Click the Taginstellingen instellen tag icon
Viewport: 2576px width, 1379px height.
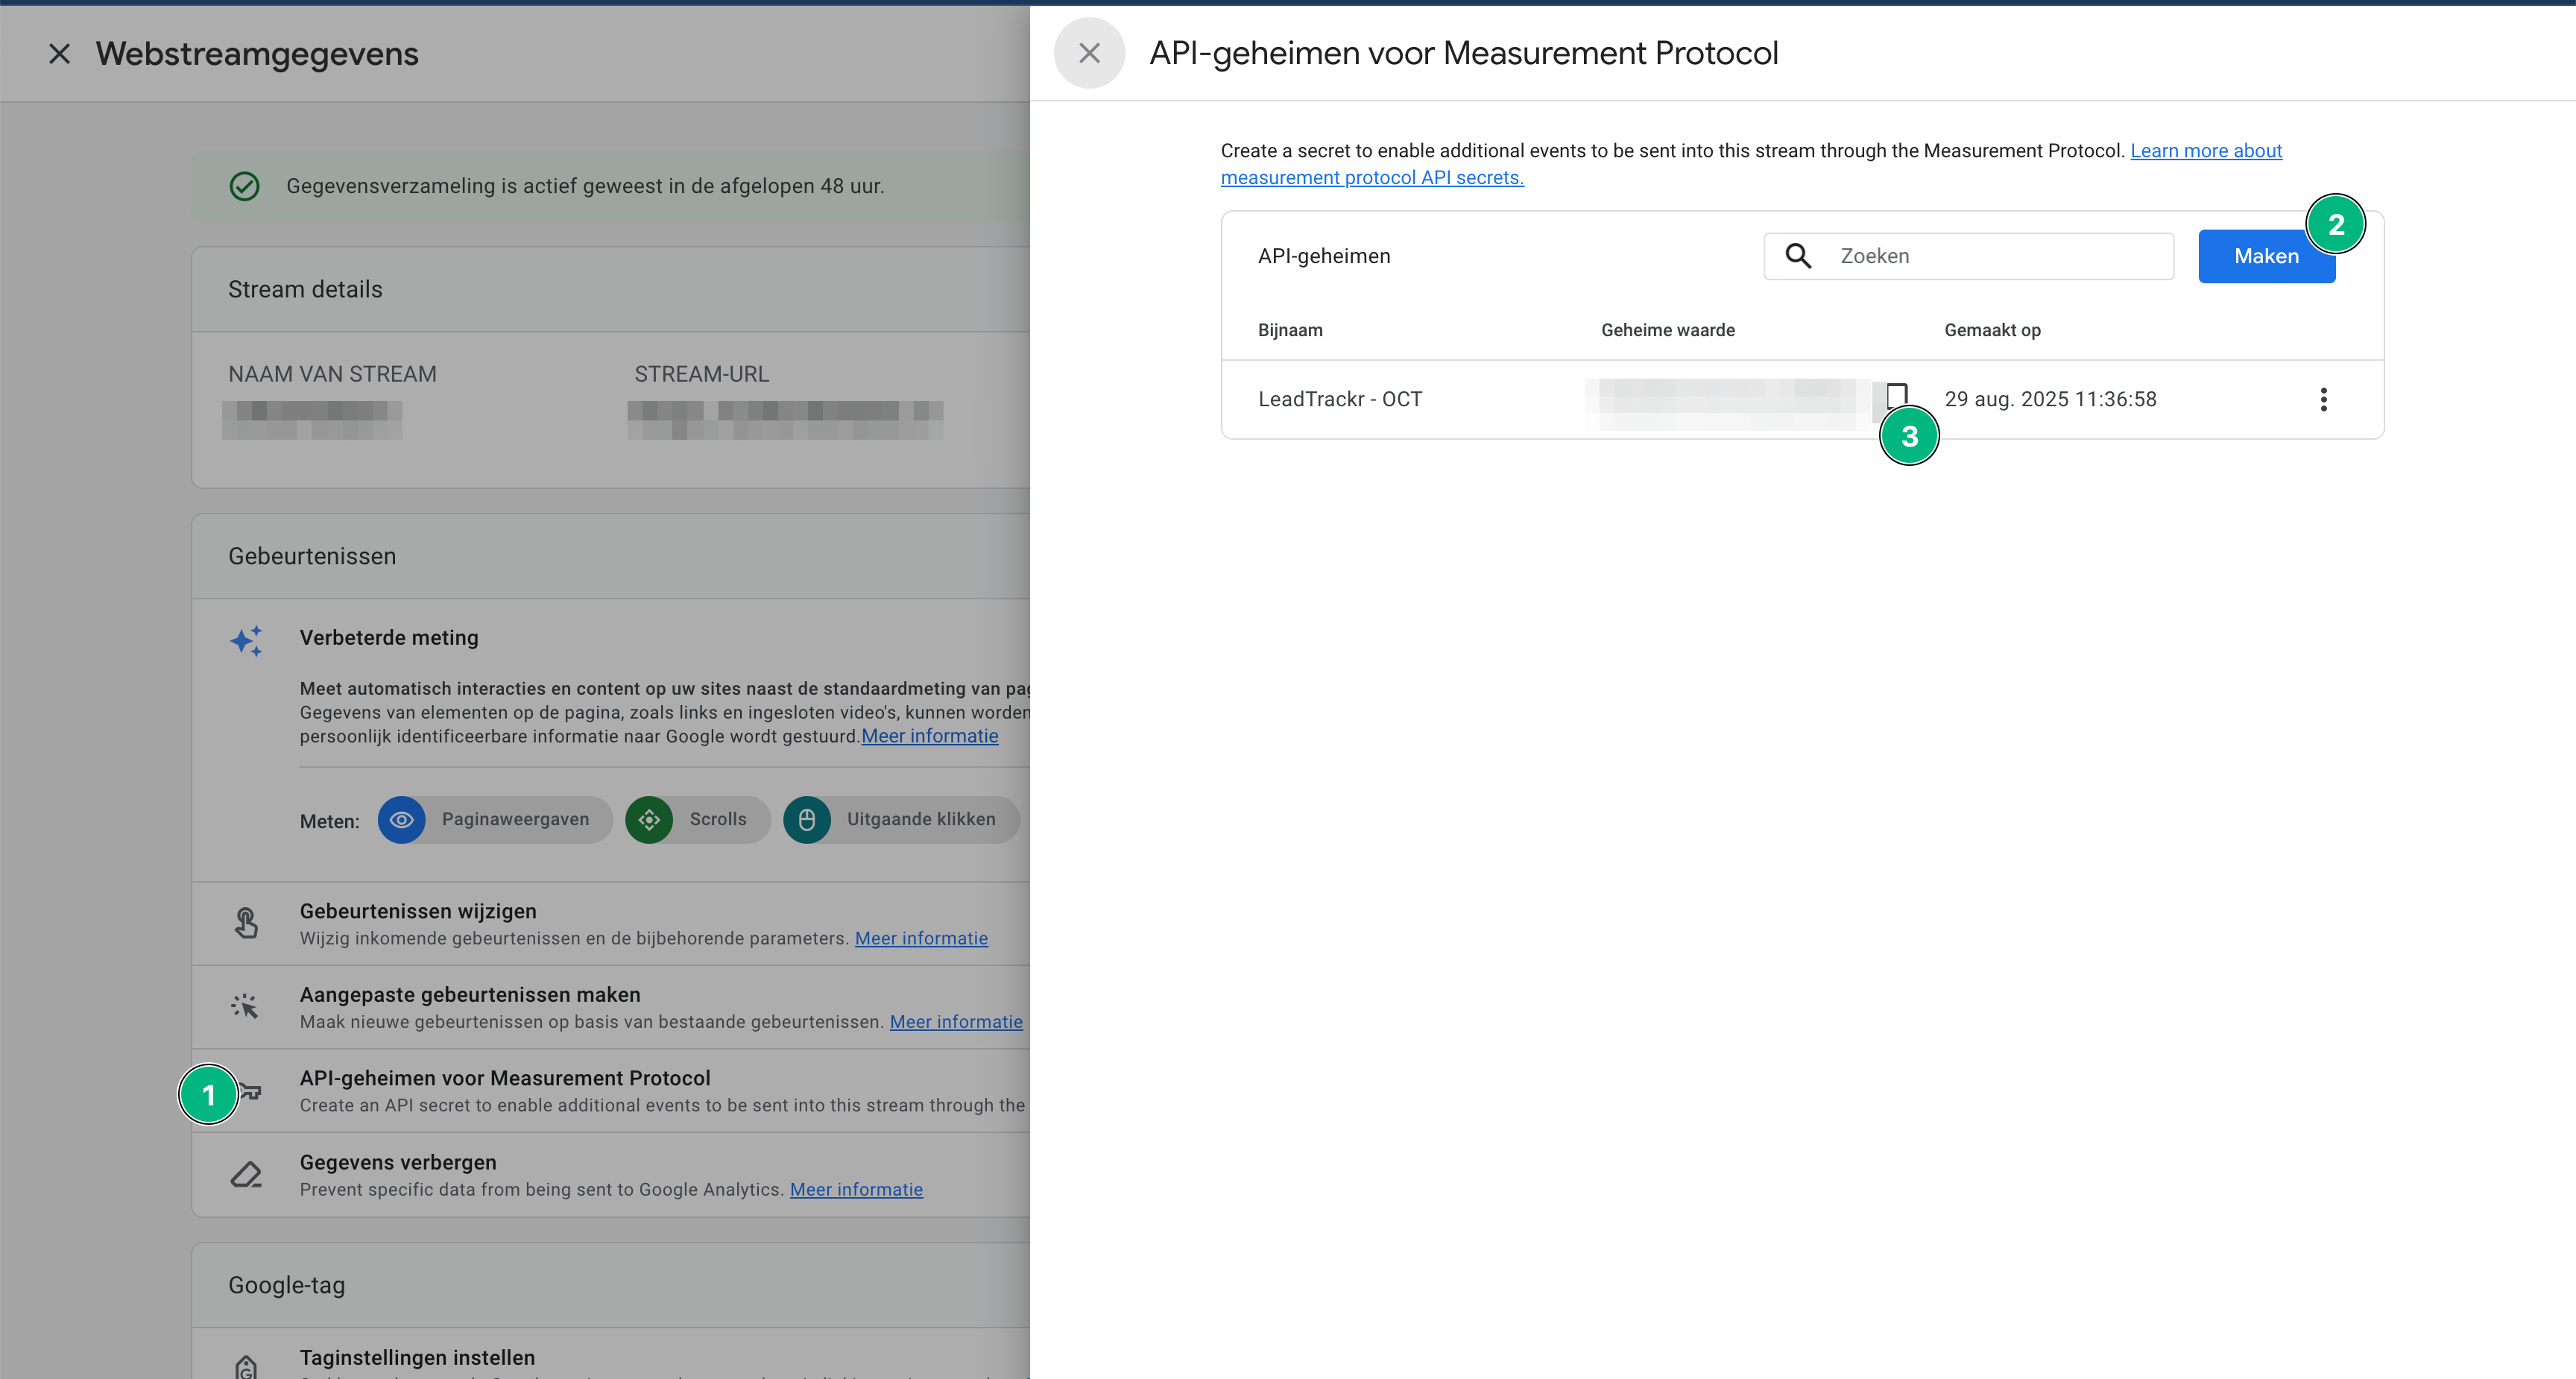click(x=246, y=1366)
